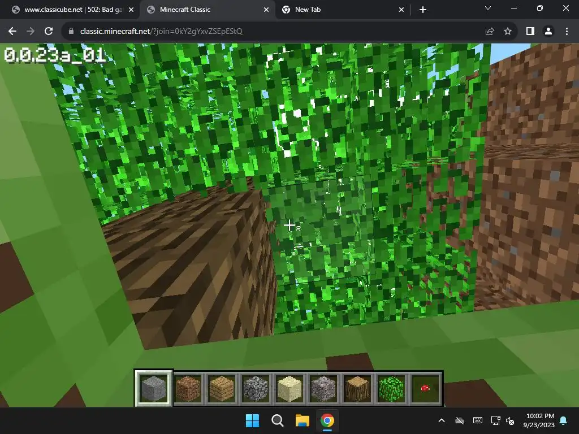The height and width of the screenshot is (434, 579).
Task: Select the wood log block in hotbar
Action: coord(357,389)
